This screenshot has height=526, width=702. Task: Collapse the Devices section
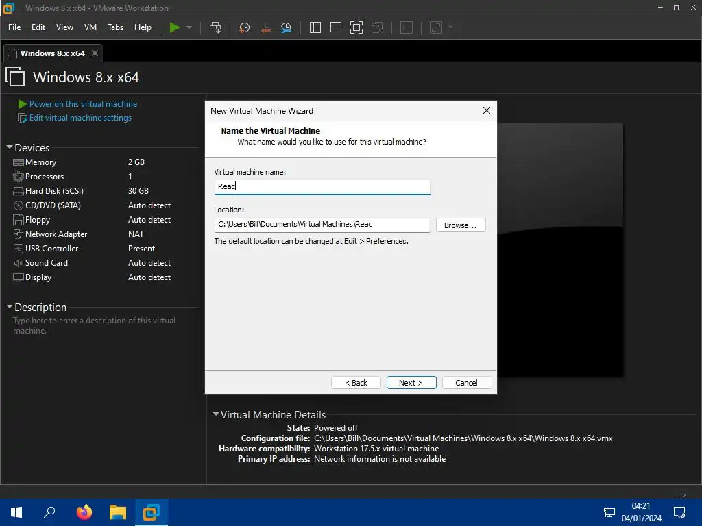(10, 147)
